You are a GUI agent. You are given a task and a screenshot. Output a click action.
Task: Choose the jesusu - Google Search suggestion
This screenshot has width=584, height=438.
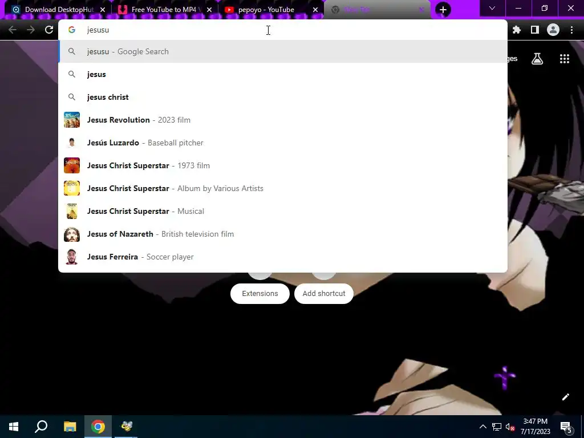[x=283, y=51]
